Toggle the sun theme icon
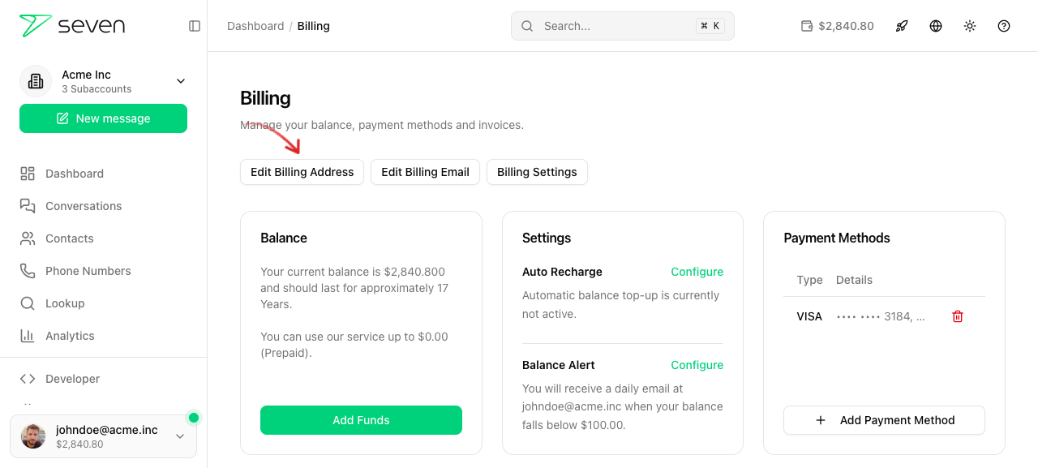The image size is (1038, 468). pos(970,26)
